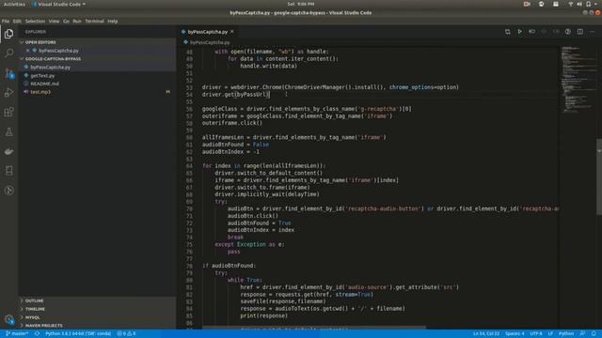Open byPassCaptcha.py in the folder tree
Image resolution: width=602 pixels, height=338 pixels.
(x=50, y=67)
